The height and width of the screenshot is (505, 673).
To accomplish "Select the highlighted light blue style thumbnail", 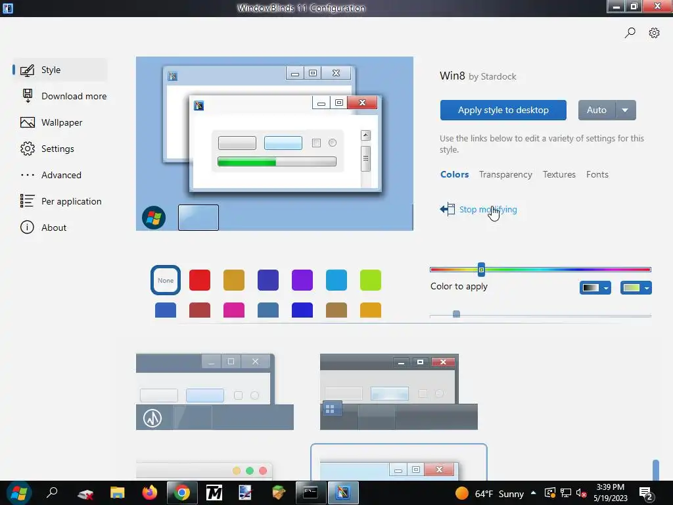I will pos(399,462).
